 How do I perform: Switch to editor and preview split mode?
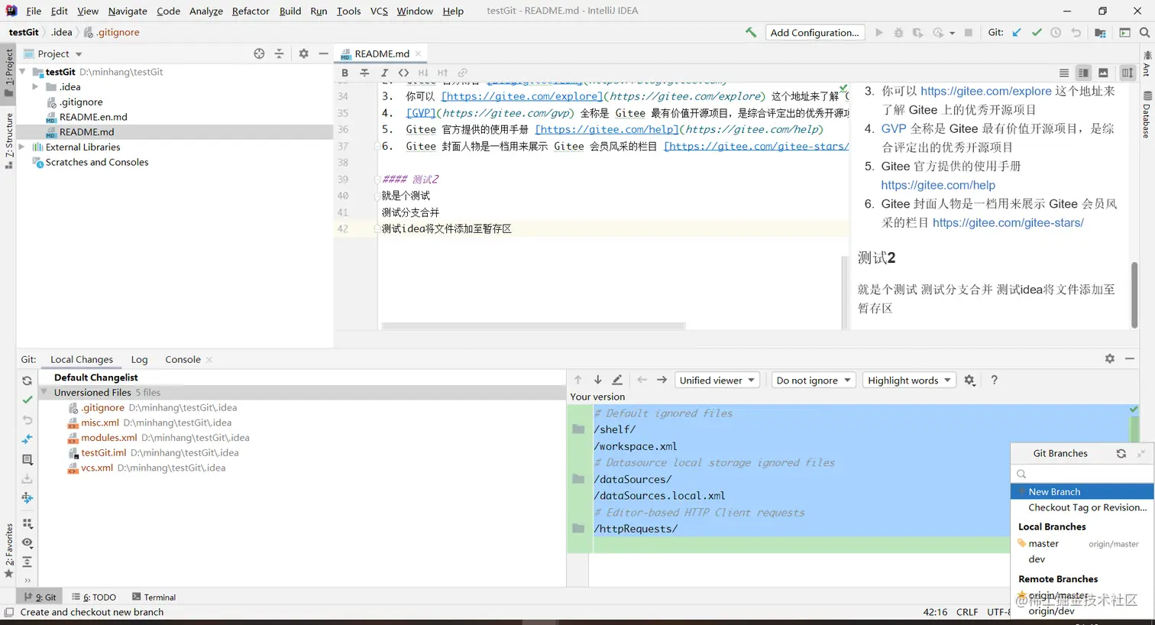point(1083,73)
